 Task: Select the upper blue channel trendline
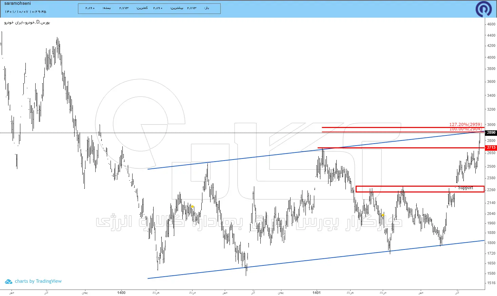click(315, 150)
